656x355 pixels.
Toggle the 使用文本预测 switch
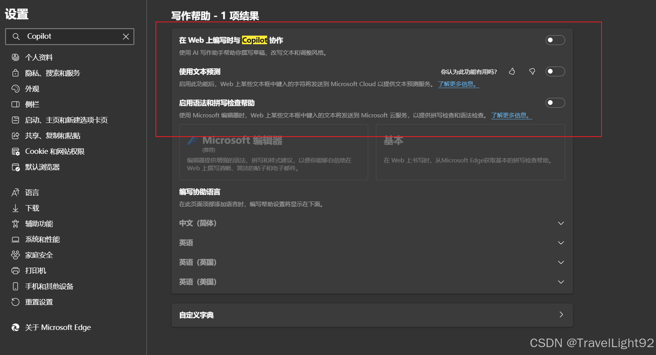pyautogui.click(x=555, y=71)
